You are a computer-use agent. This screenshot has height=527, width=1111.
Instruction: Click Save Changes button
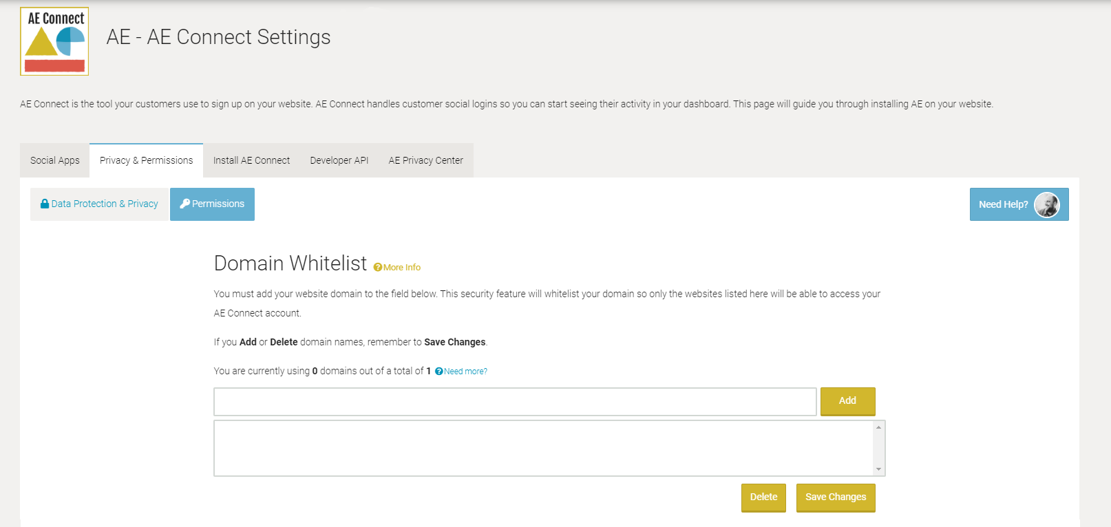(836, 497)
